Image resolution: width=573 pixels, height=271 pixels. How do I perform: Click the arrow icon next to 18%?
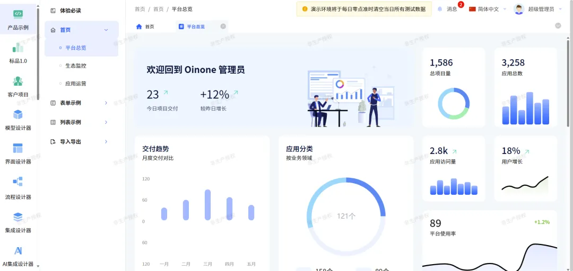coord(527,151)
